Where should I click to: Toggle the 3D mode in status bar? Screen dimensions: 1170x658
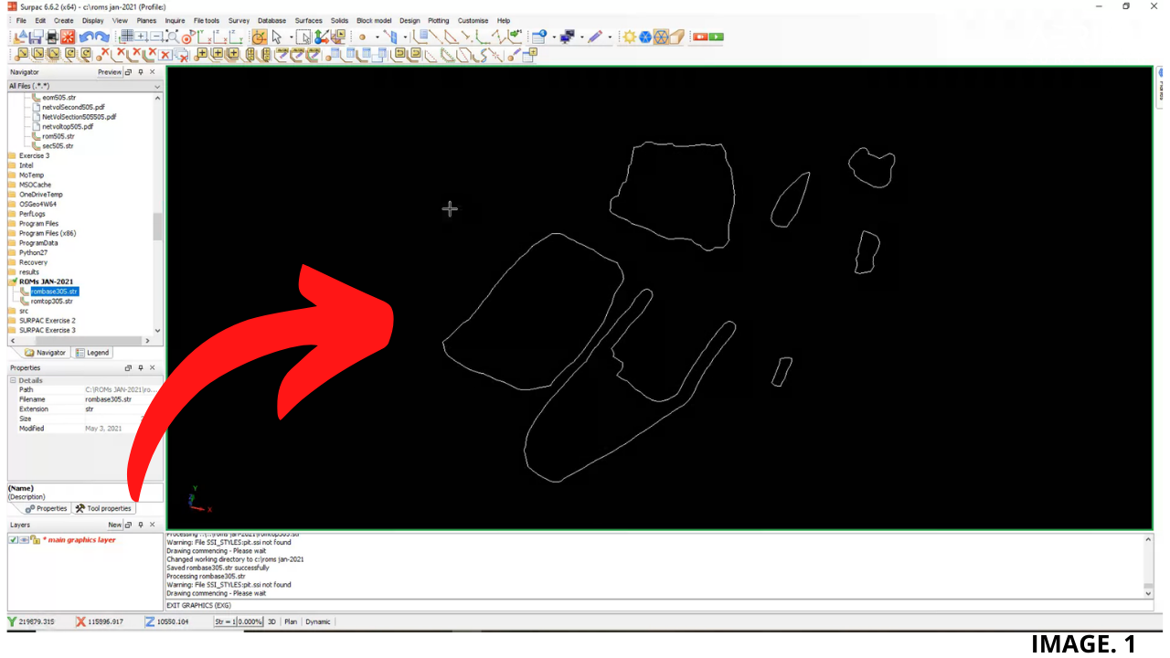[x=271, y=621]
